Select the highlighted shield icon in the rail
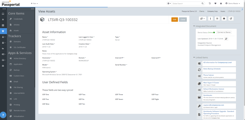Viewport: 245px width, 120px height. pyautogui.click(x=3, y=31)
